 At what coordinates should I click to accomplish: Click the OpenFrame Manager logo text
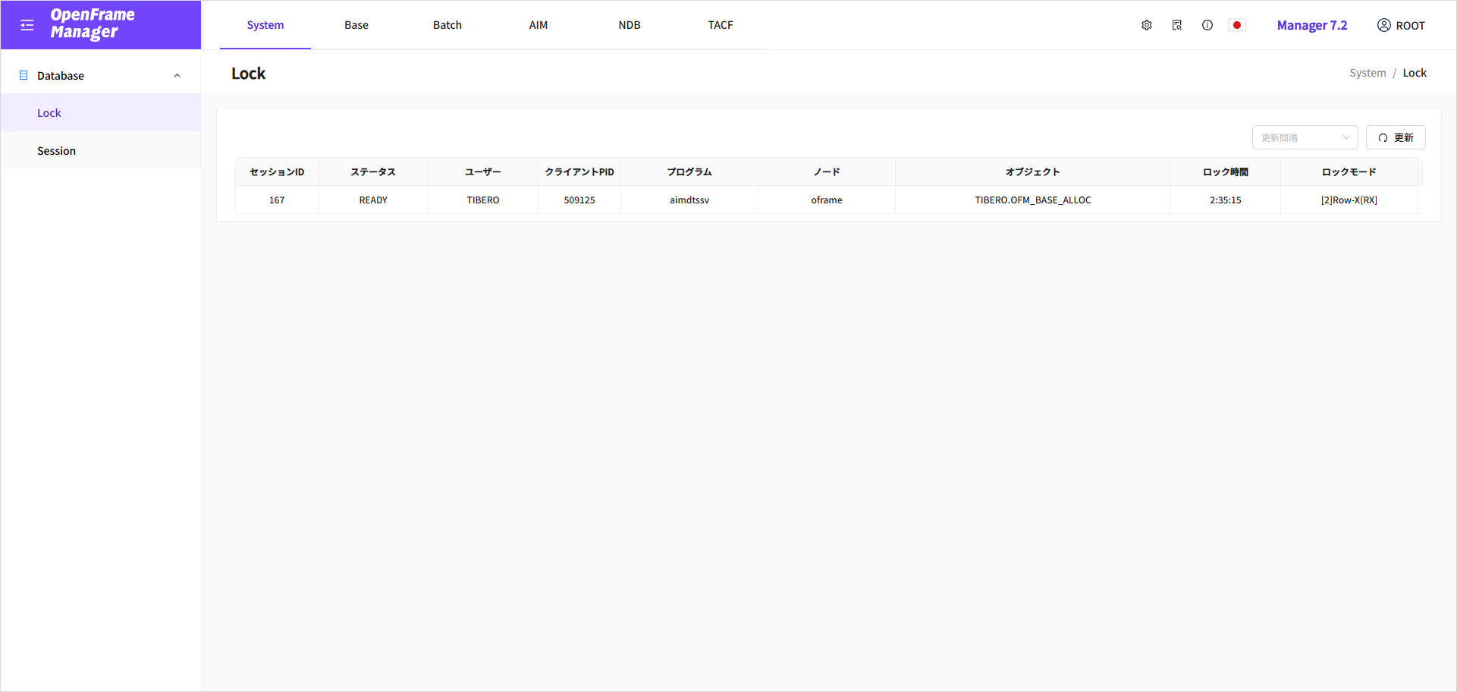click(93, 24)
